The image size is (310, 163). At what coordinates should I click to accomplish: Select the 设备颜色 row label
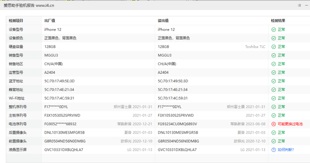tap(16, 38)
